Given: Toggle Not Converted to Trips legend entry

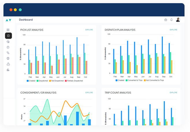Looking at the screenshot, I should point(154,80).
